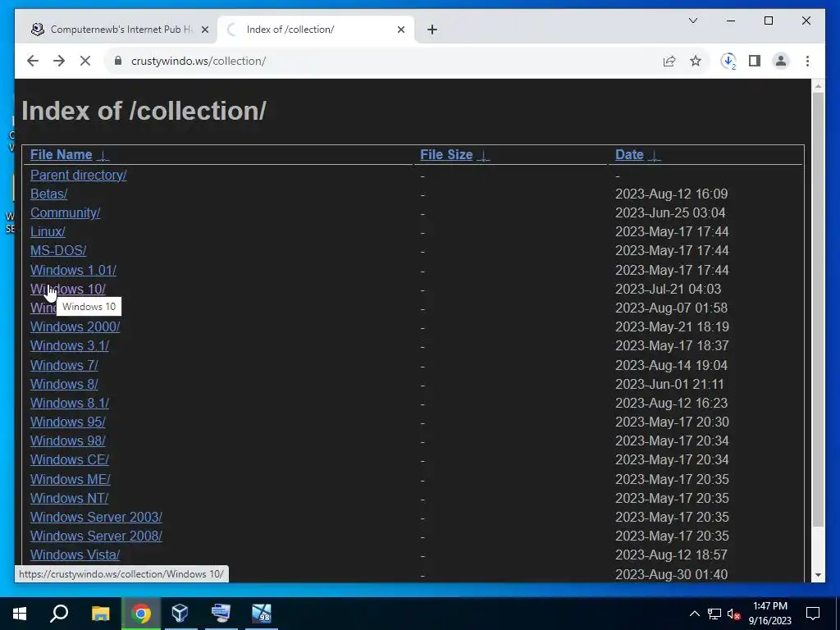840x630 pixels.
Task: Sort File Name column descending arrow
Action: point(103,156)
